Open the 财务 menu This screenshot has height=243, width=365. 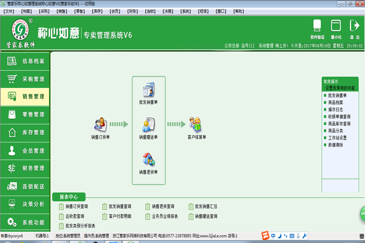(x=133, y=11)
